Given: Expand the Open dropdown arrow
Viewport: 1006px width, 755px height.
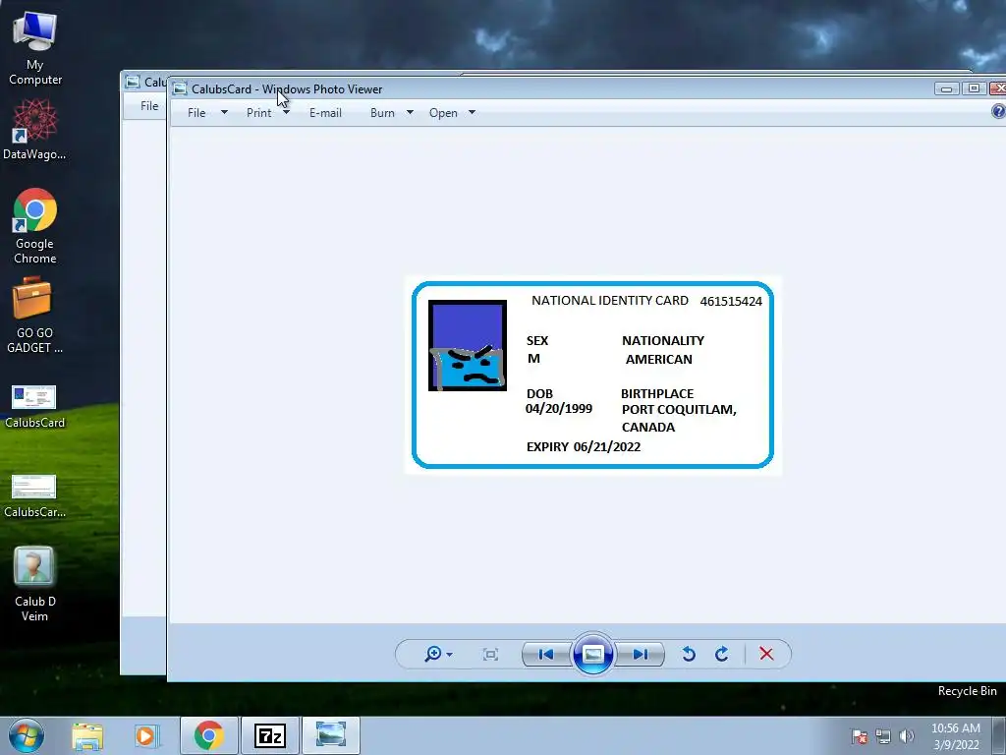Looking at the screenshot, I should pyautogui.click(x=472, y=112).
